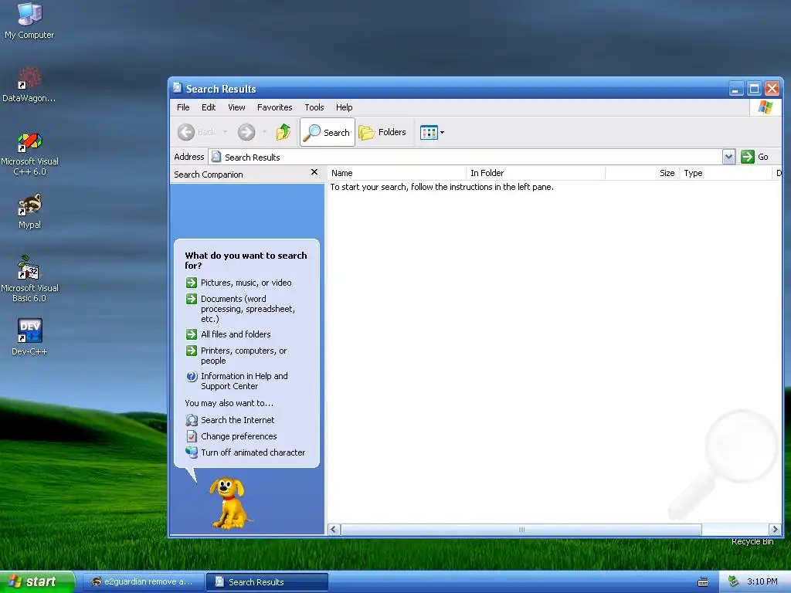791x593 pixels.
Task: Search for Pictures, music, or video
Action: (239, 283)
